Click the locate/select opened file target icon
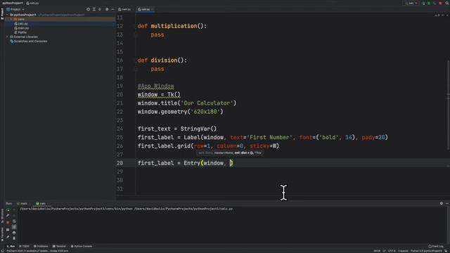 [x=88, y=9]
